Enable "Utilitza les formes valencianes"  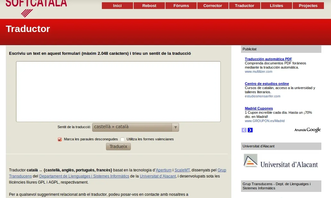[x=122, y=139]
